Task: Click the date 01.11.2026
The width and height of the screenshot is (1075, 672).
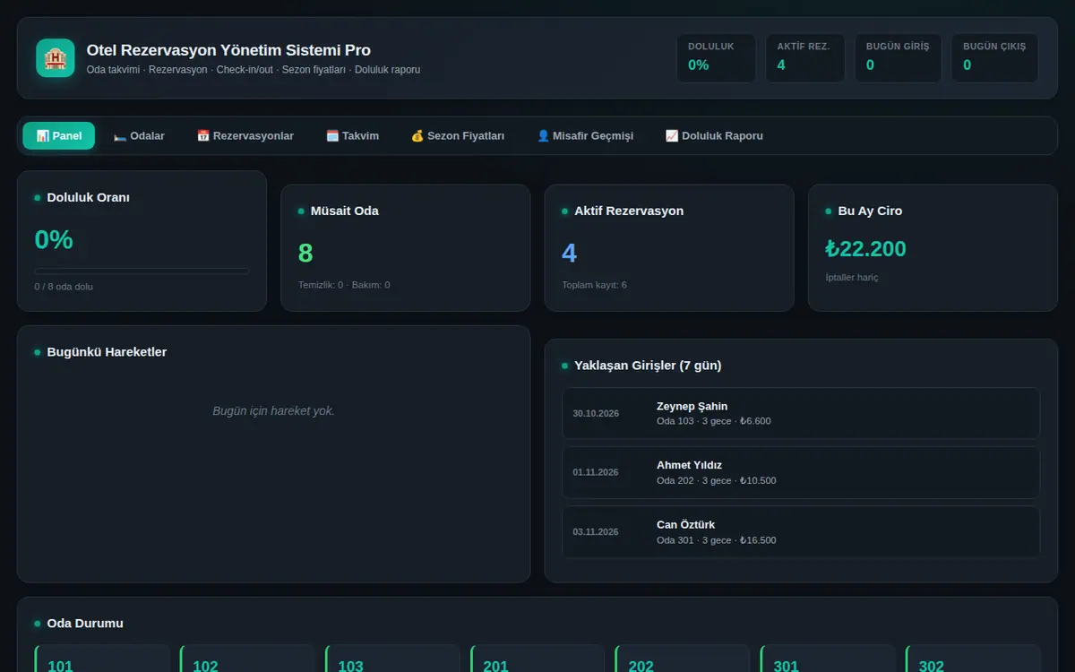Action: click(596, 473)
